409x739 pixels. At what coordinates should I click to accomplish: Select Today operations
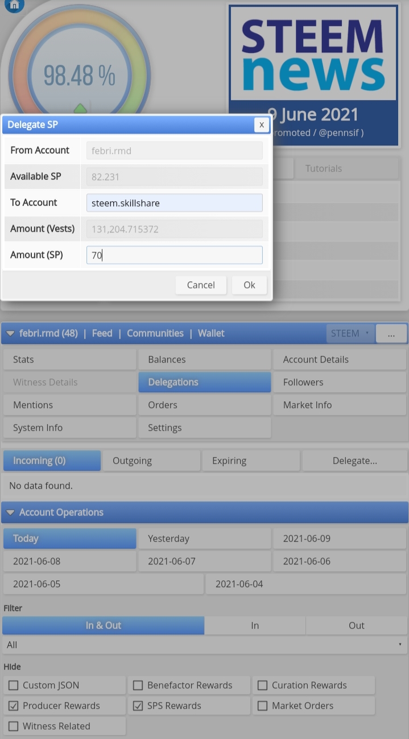(x=69, y=538)
